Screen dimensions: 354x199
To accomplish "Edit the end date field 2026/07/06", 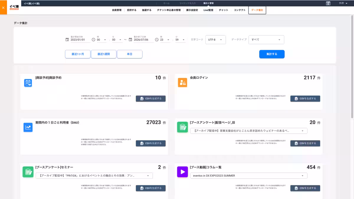I will [144, 40].
